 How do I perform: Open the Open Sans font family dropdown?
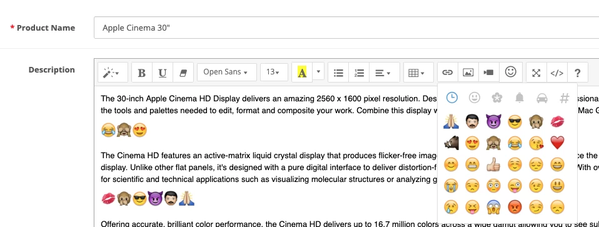227,72
